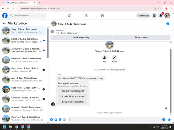
Task: Go back in browser history
Action: coord(3,9)
